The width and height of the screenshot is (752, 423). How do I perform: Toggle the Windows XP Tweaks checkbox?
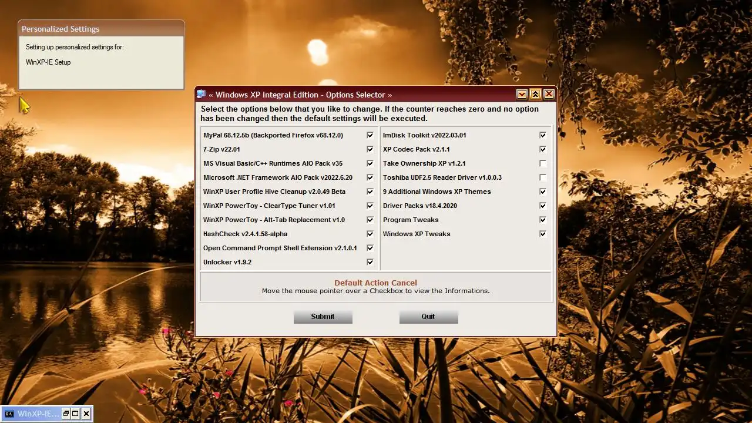(543, 234)
